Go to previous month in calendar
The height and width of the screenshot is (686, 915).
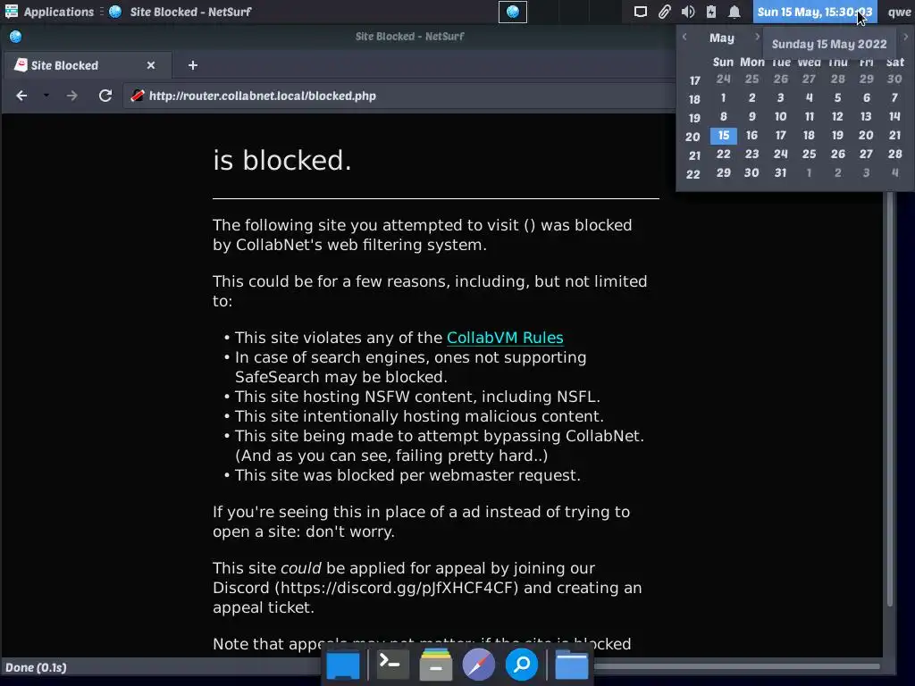pyautogui.click(x=684, y=38)
